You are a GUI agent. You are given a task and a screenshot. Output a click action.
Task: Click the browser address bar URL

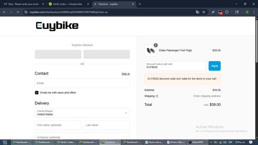[69, 12]
